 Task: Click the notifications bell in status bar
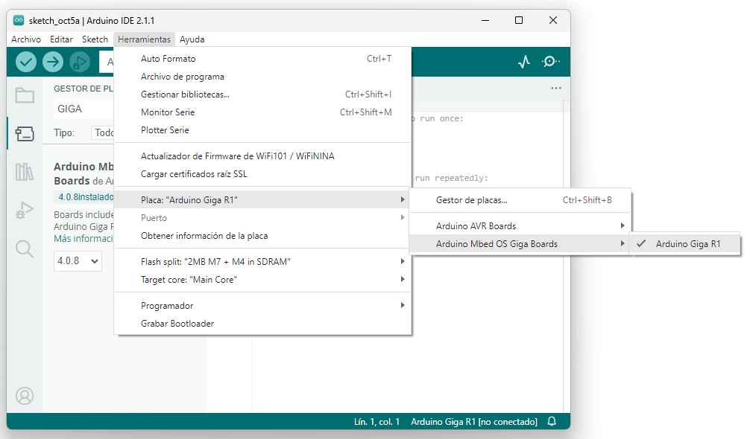pos(552,422)
